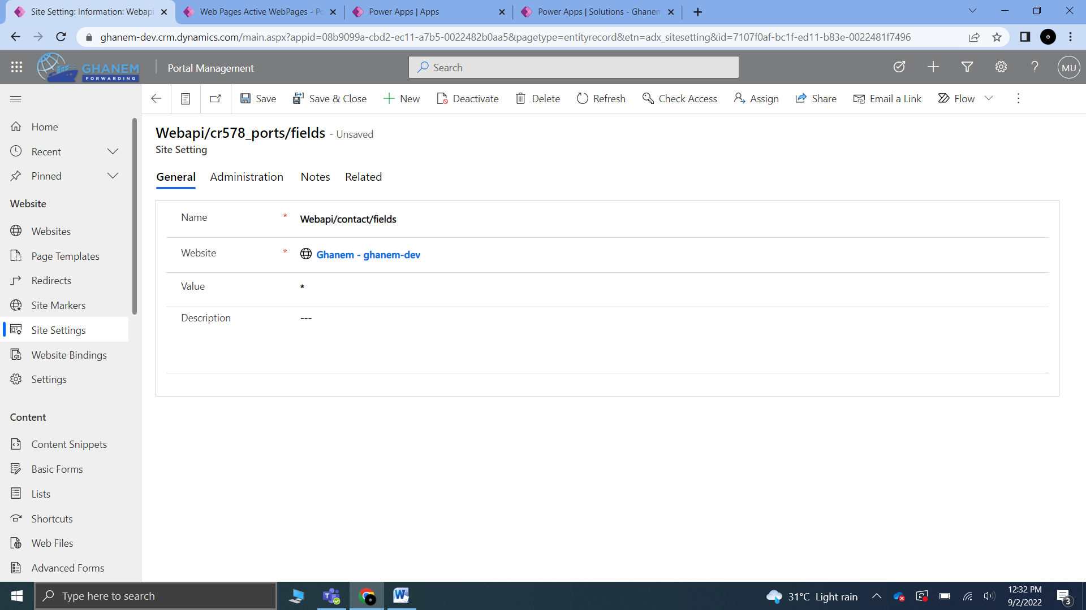
Task: Expand the Recent section chevron
Action: click(113, 151)
